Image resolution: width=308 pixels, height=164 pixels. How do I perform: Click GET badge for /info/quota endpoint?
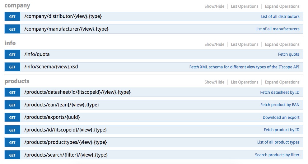12,54
